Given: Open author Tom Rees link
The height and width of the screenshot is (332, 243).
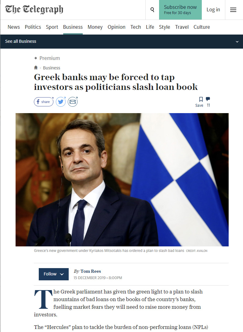Looking at the screenshot, I should pyautogui.click(x=91, y=271).
